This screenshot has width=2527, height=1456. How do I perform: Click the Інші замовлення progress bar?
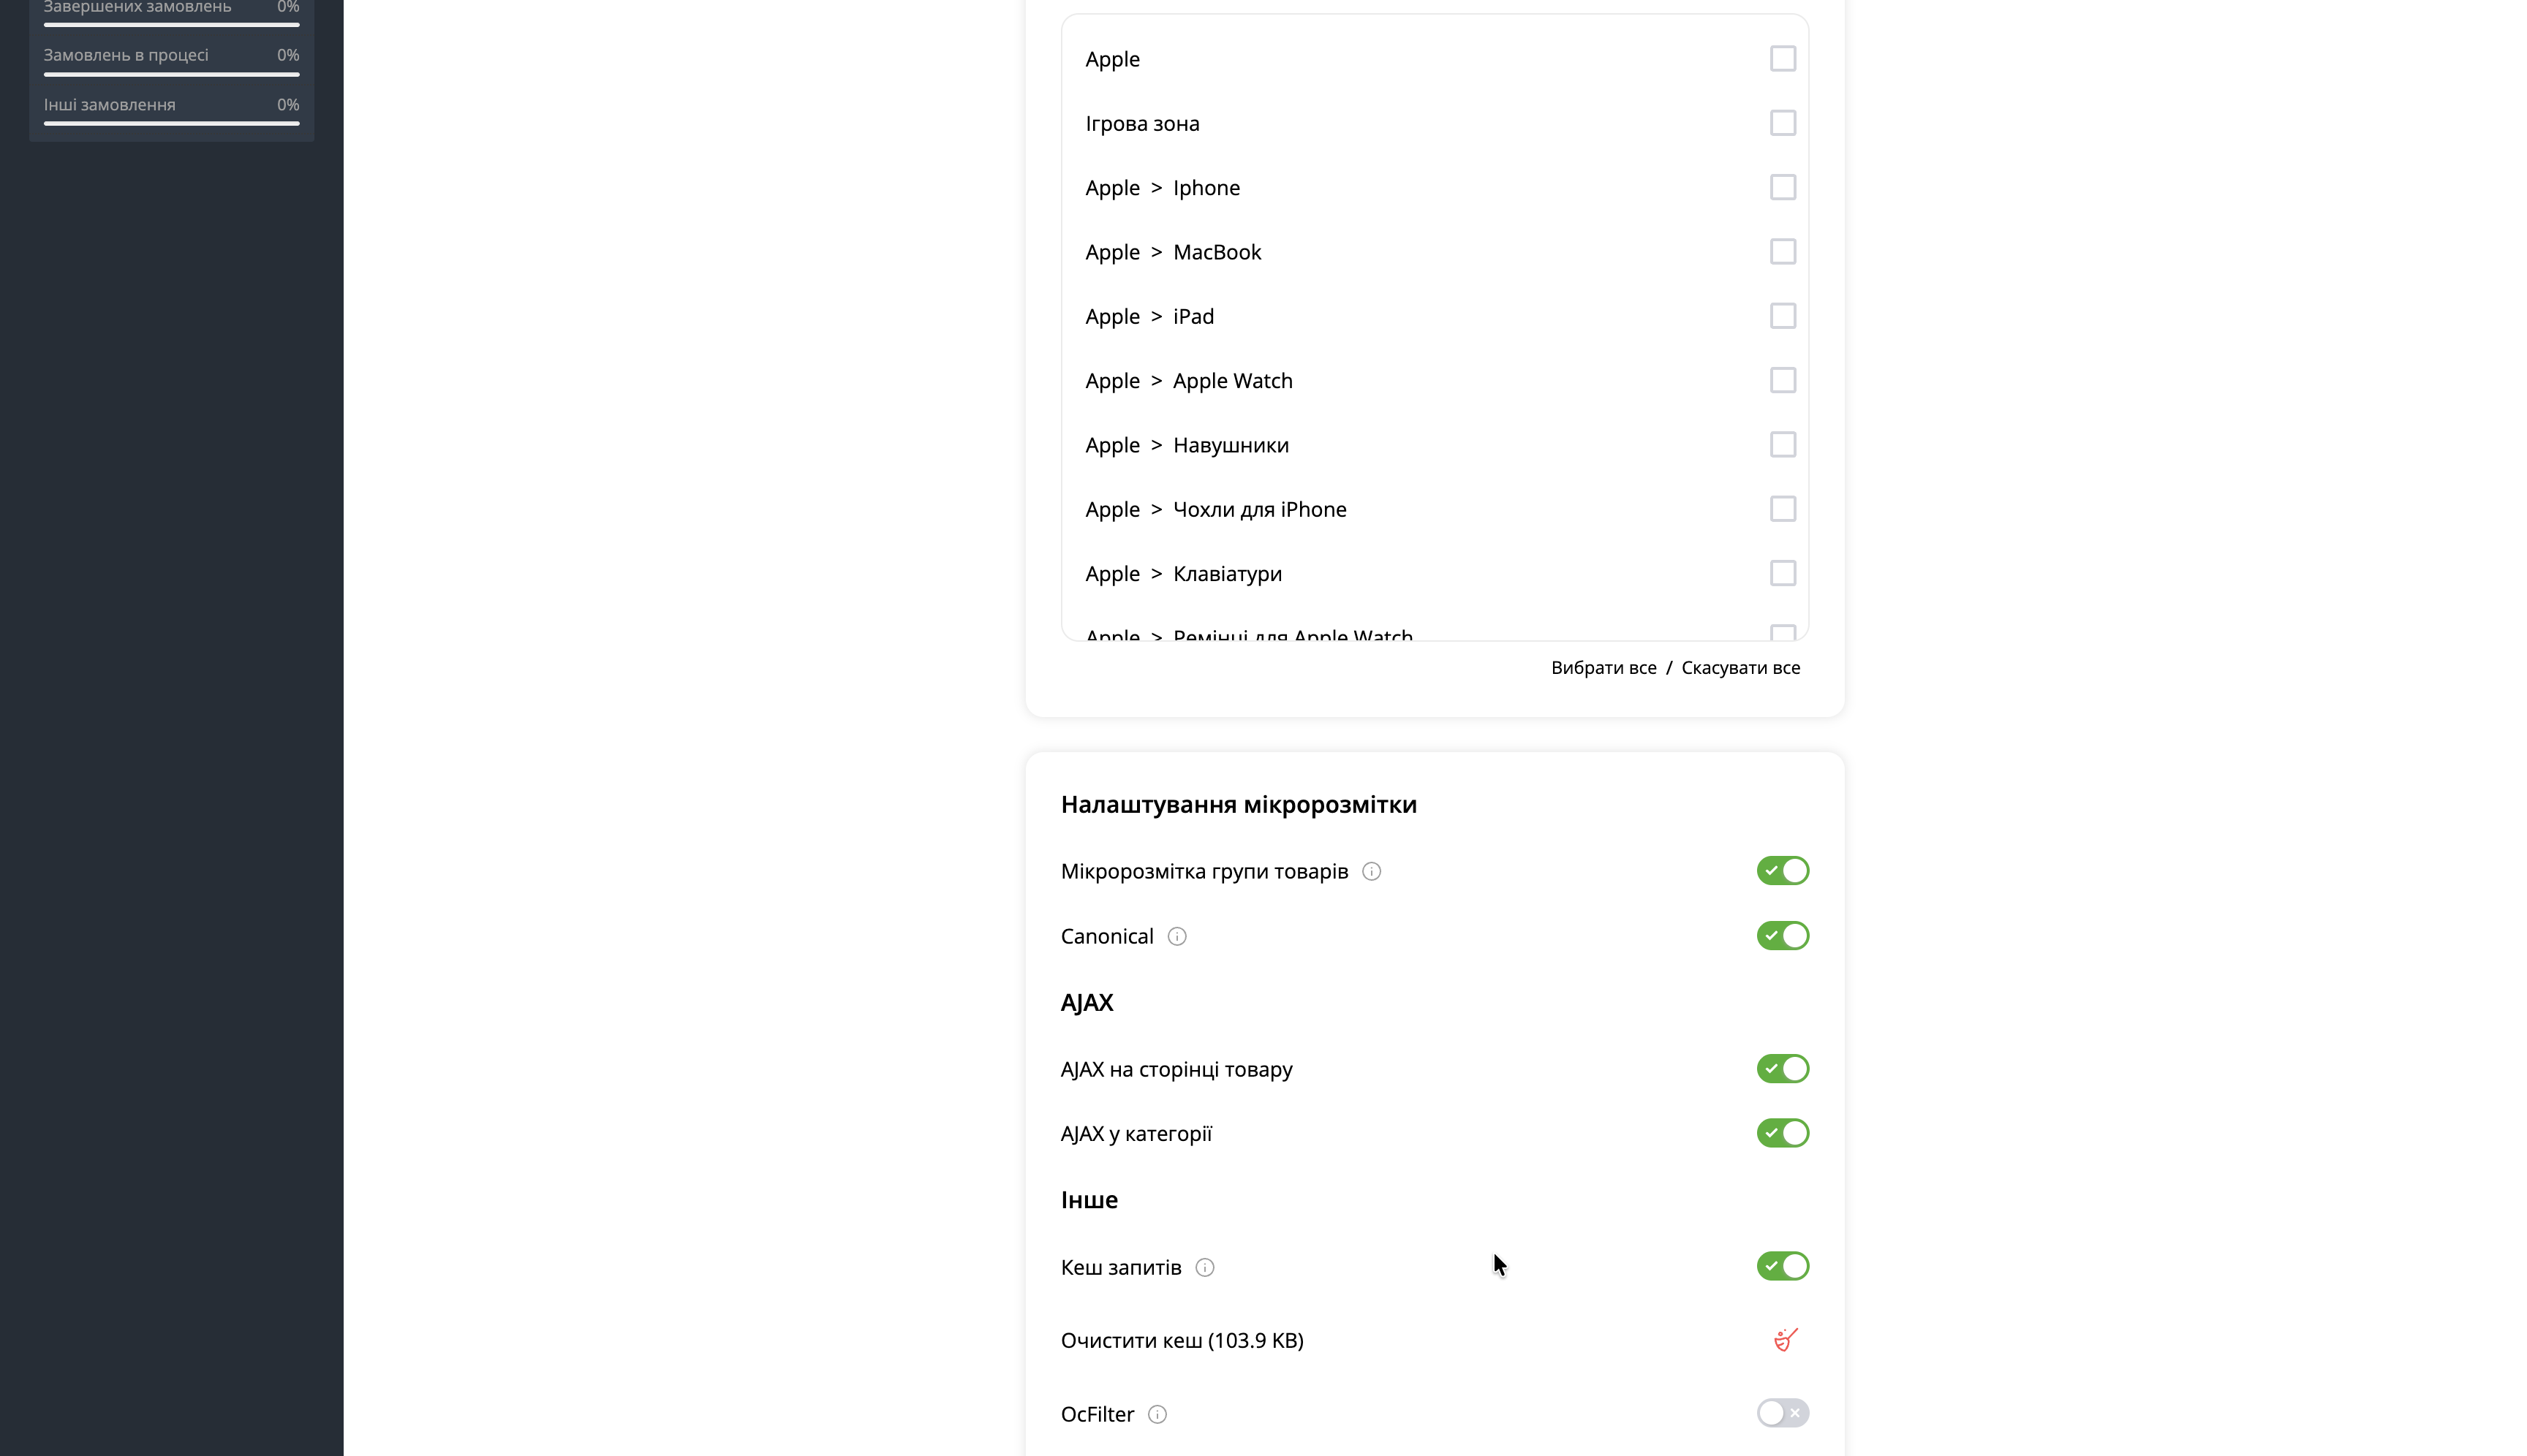click(x=171, y=123)
